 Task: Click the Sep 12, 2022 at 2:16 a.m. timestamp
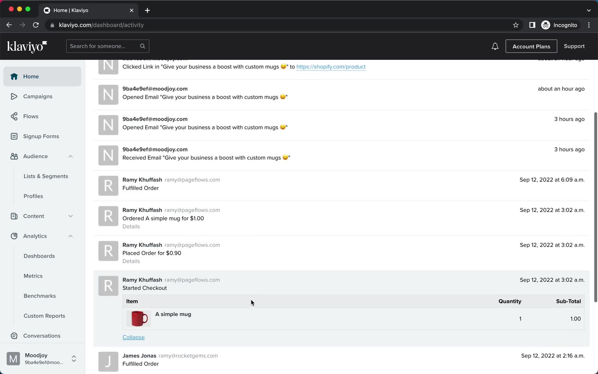553,356
